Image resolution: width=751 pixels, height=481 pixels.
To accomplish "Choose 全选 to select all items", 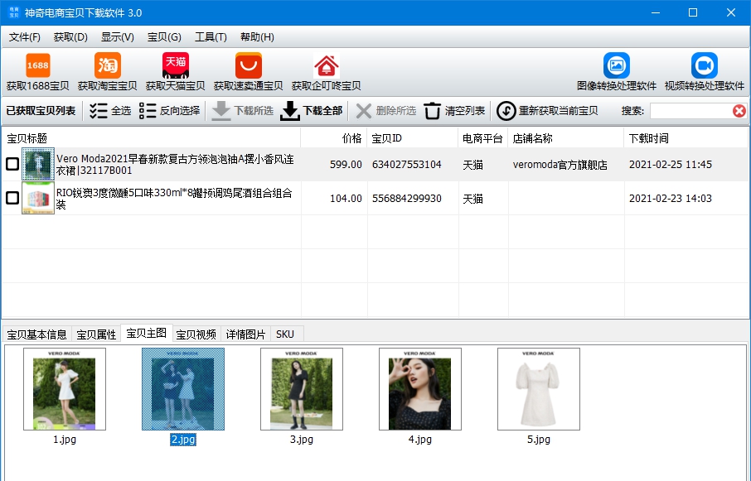I will pyautogui.click(x=109, y=111).
